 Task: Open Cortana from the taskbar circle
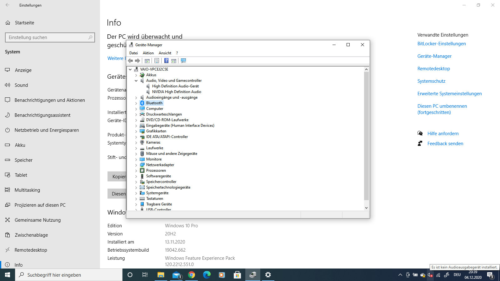130,275
